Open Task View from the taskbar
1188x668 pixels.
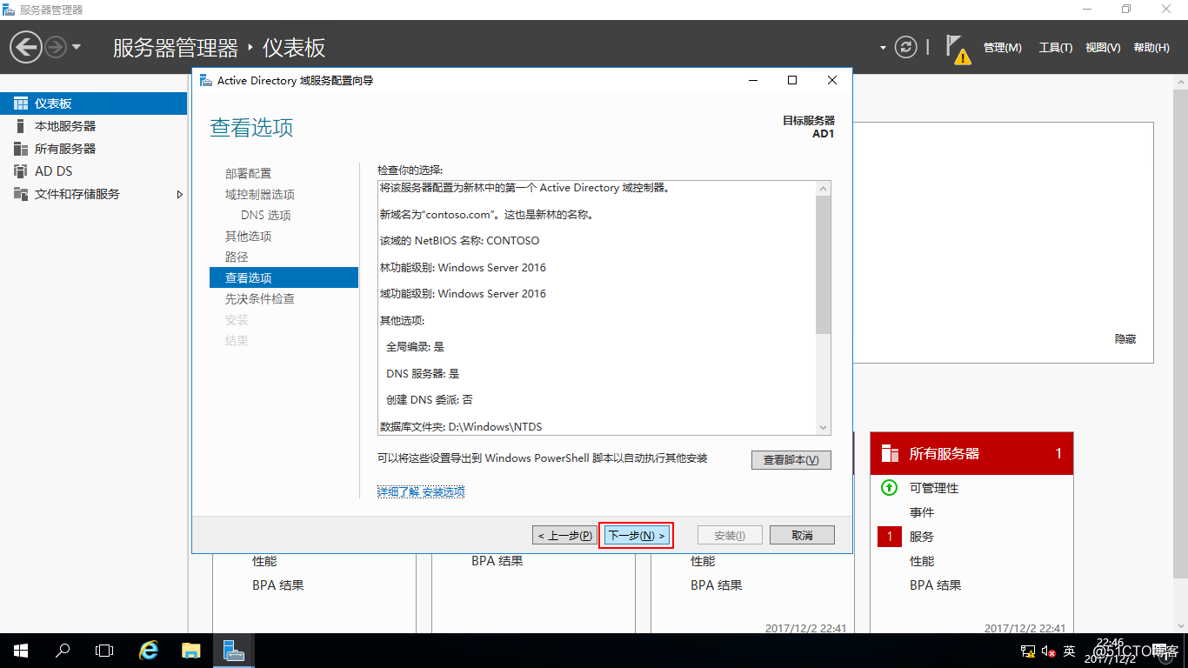[104, 651]
